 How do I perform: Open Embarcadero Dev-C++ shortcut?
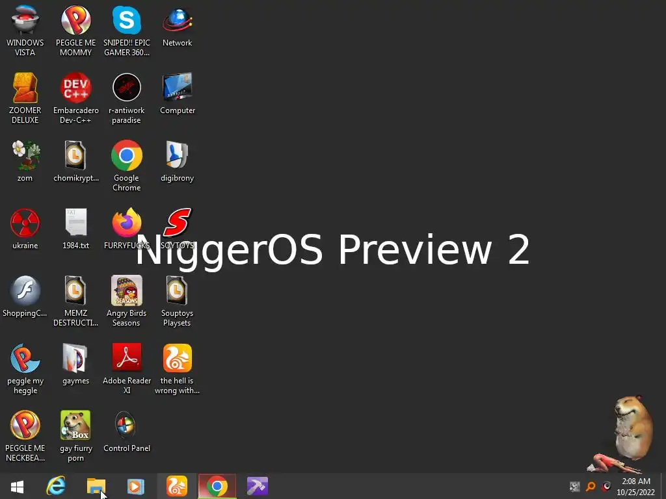coord(75,98)
